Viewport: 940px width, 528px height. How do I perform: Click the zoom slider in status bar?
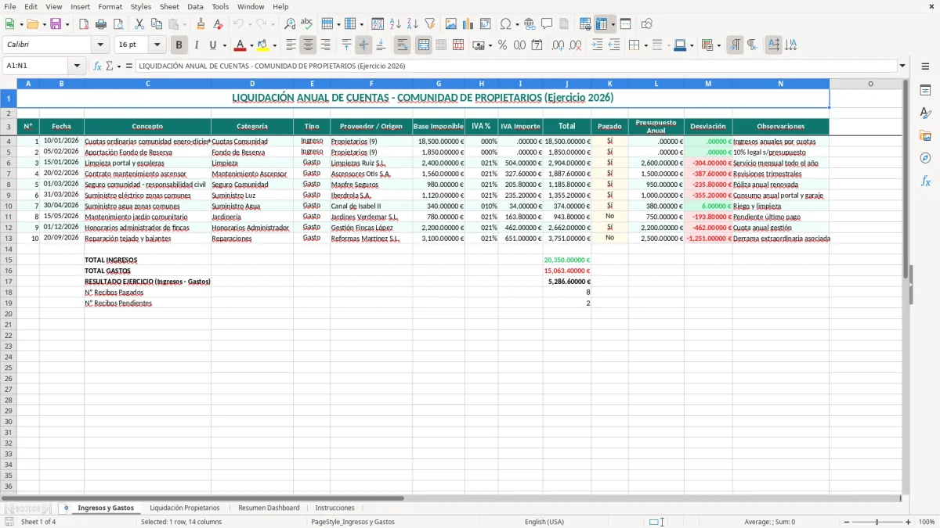tap(877, 522)
